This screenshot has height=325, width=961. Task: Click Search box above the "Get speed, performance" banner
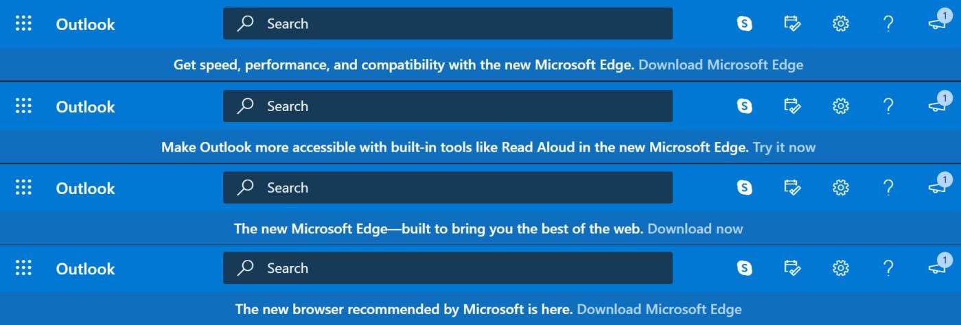448,23
